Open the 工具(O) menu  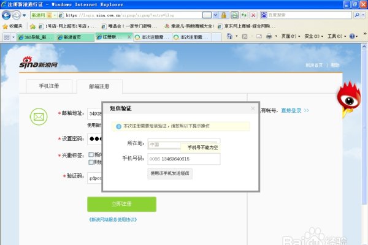[337, 36]
